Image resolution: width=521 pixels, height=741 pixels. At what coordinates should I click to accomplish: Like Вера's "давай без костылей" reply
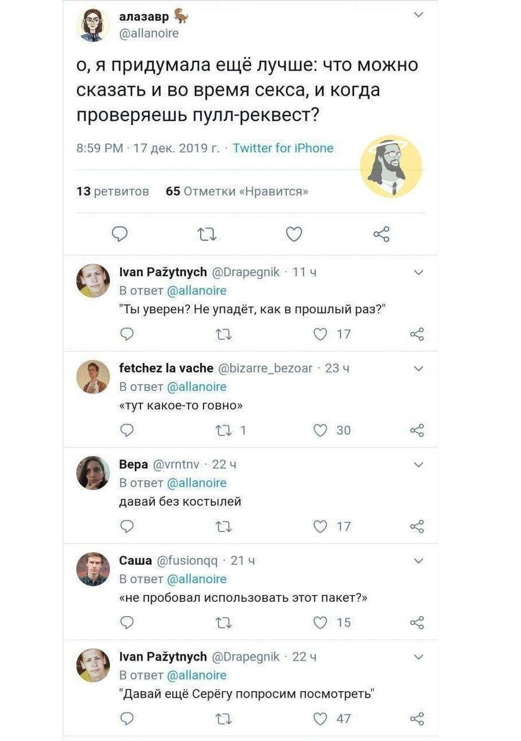click(320, 526)
